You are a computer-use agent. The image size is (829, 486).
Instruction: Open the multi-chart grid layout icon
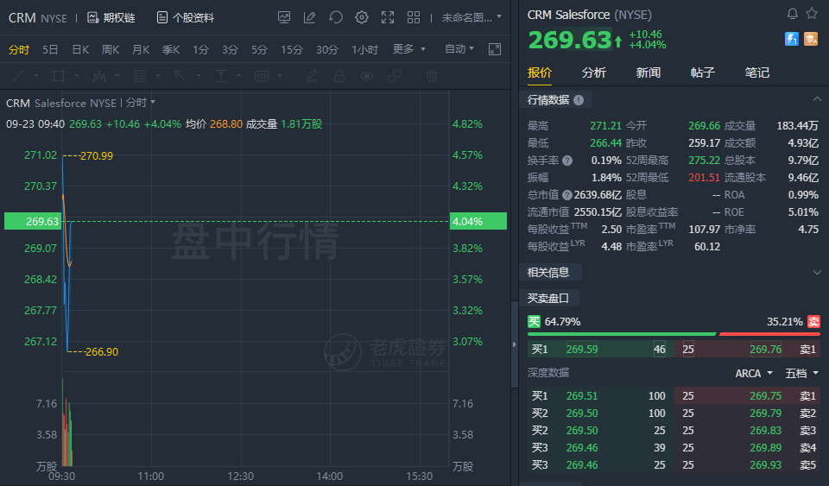[x=414, y=17]
